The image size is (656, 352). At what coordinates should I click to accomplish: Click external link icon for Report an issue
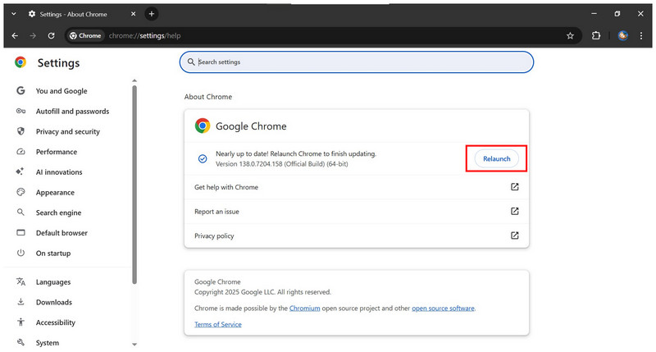[514, 211]
